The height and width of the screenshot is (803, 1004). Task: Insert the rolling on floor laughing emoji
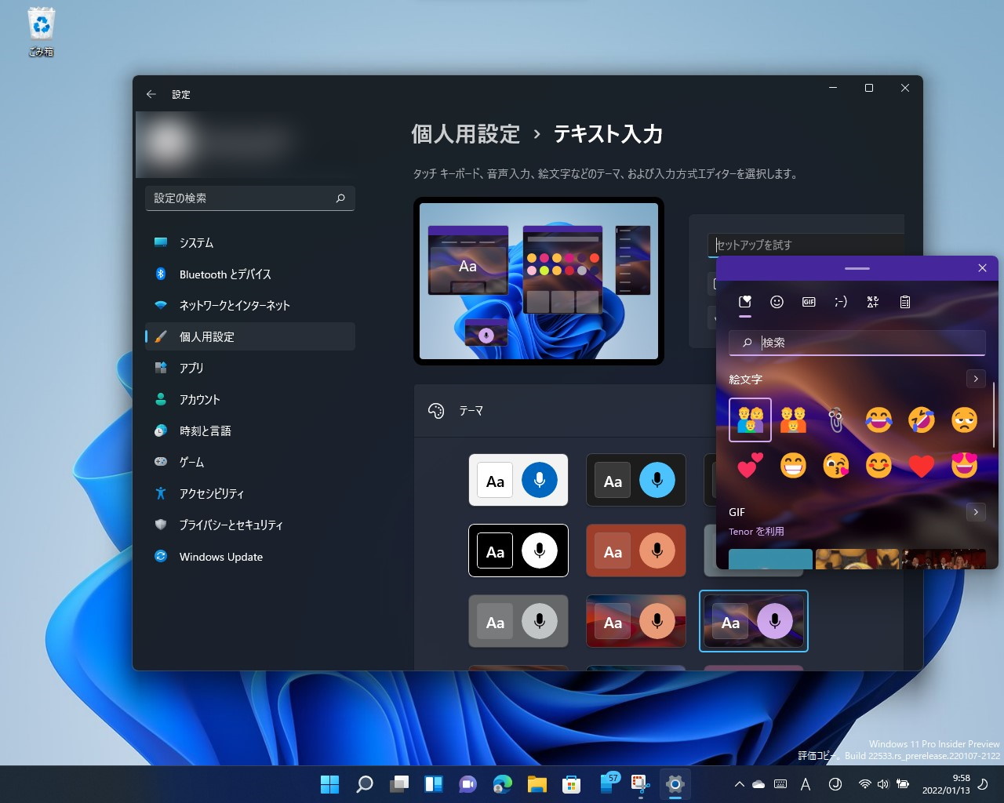(x=922, y=420)
